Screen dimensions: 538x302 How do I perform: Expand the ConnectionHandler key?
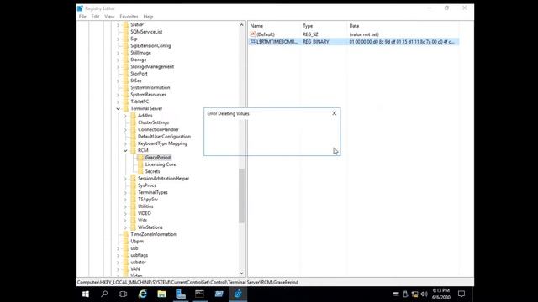click(x=125, y=129)
